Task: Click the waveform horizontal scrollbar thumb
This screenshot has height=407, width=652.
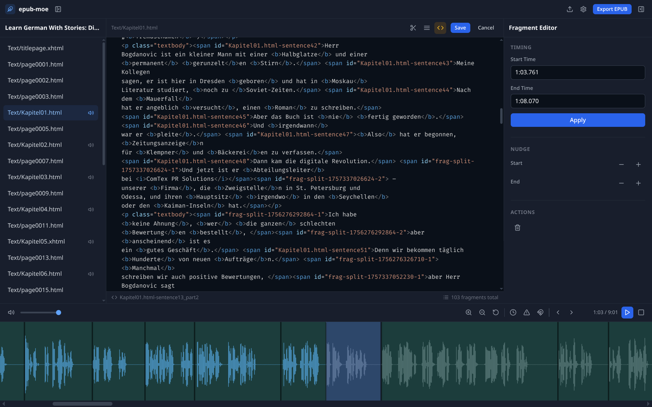Action: [x=83, y=404]
